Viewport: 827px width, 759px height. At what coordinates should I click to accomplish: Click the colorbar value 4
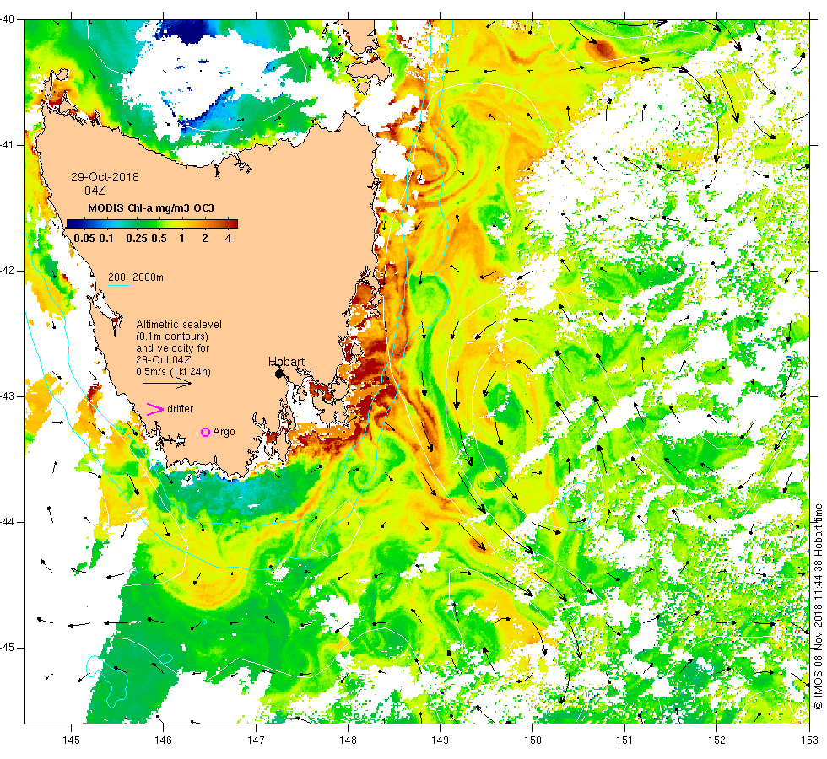[228, 238]
